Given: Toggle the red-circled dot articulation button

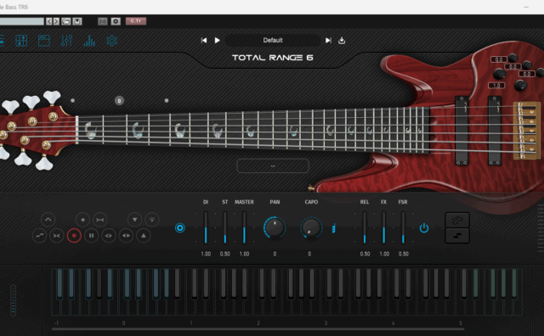Looking at the screenshot, I should point(74,236).
